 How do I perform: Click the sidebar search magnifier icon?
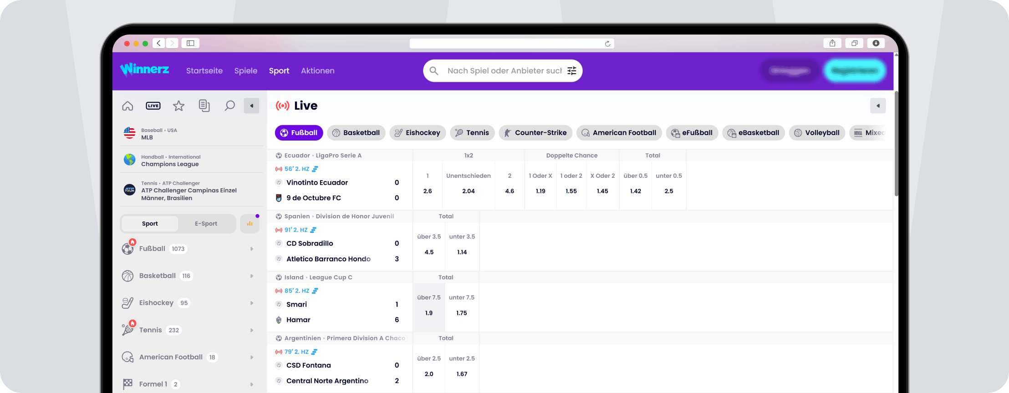pos(229,106)
